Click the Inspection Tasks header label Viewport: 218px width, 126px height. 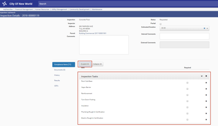click(90, 77)
